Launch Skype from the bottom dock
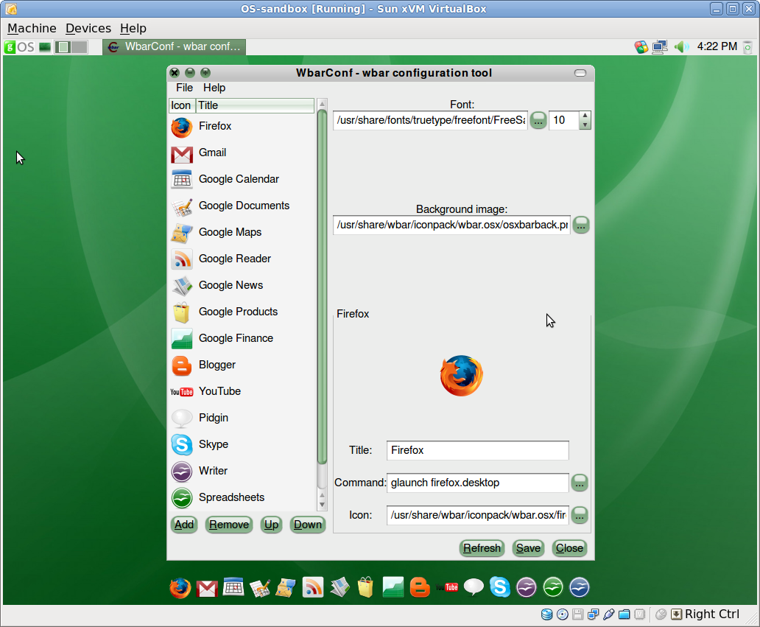 point(500,587)
